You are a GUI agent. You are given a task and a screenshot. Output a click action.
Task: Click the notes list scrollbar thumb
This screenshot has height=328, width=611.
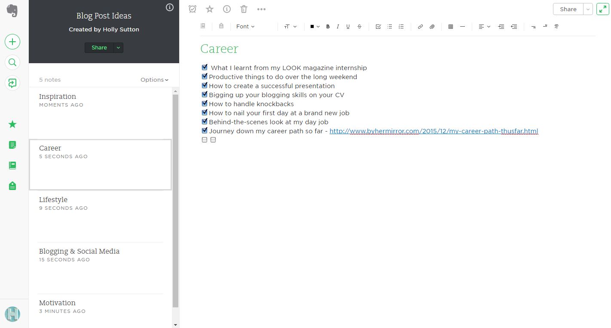175,201
